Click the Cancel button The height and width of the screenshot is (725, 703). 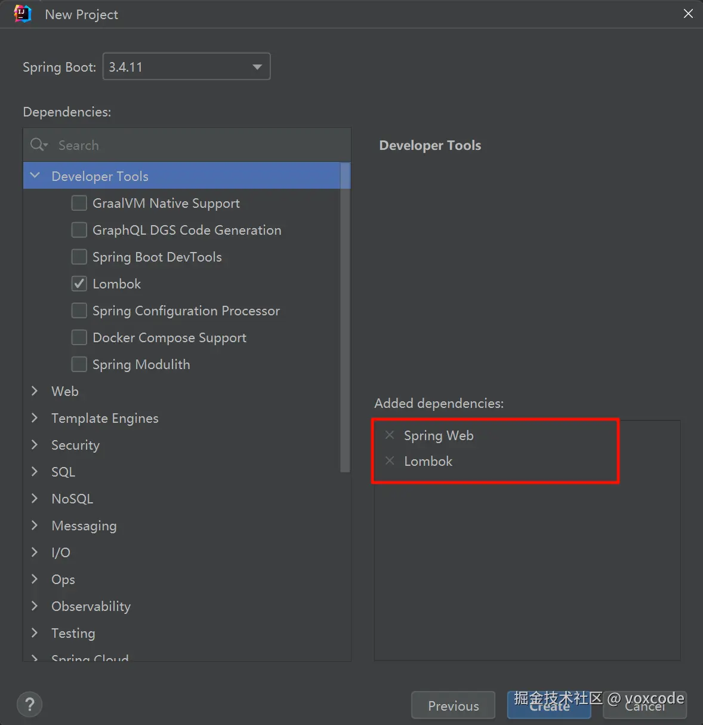coord(645,705)
